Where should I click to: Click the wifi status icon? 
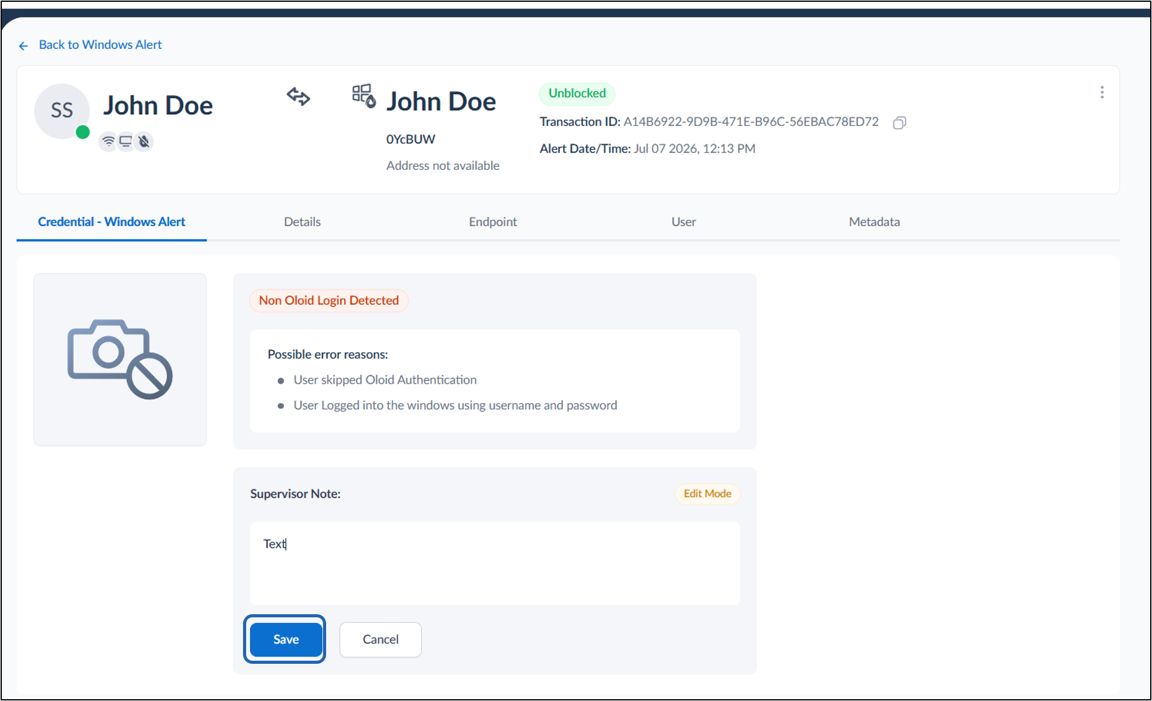pyautogui.click(x=109, y=142)
